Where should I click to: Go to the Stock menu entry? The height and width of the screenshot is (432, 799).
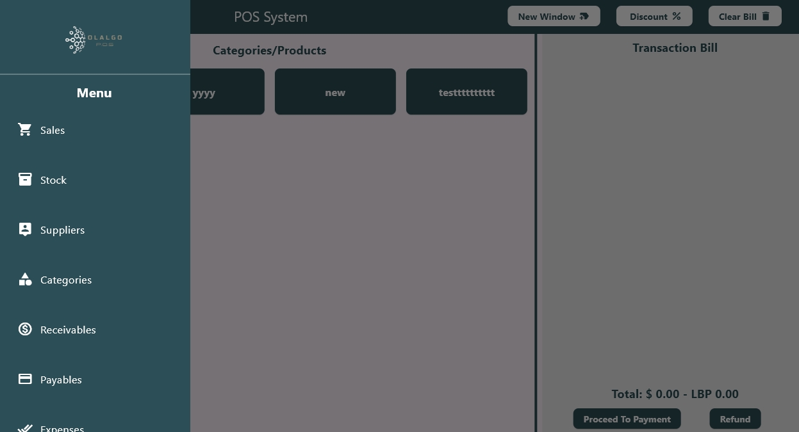tap(53, 180)
